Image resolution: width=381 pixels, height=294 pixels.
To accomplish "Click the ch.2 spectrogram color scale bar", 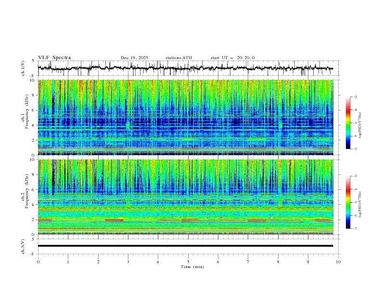I will (x=348, y=202).
